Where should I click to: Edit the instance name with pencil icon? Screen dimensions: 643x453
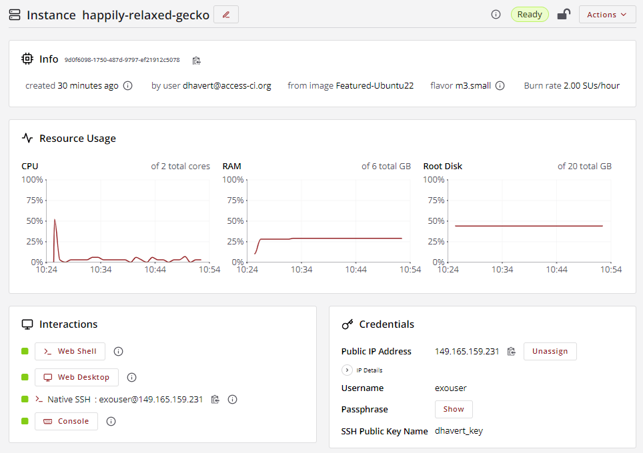(226, 15)
